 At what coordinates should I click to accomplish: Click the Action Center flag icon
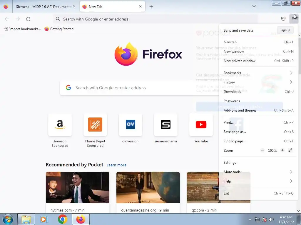point(264,219)
